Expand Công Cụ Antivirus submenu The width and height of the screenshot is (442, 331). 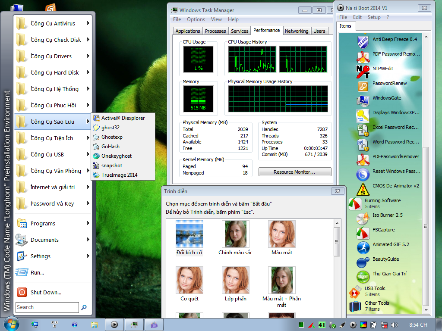[53, 23]
